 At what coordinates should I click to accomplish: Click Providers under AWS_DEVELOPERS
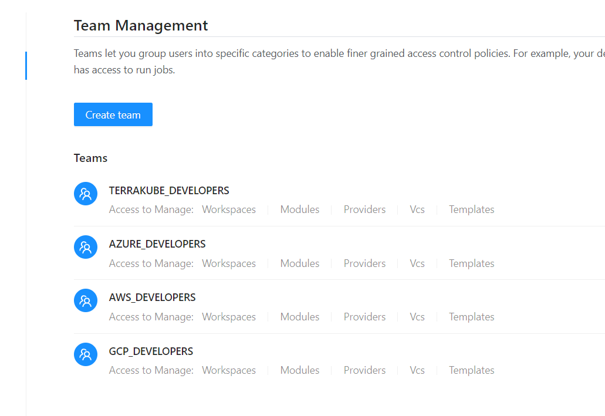[364, 317]
